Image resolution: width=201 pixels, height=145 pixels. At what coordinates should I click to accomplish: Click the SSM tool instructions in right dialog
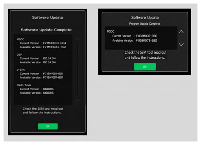click(146, 55)
